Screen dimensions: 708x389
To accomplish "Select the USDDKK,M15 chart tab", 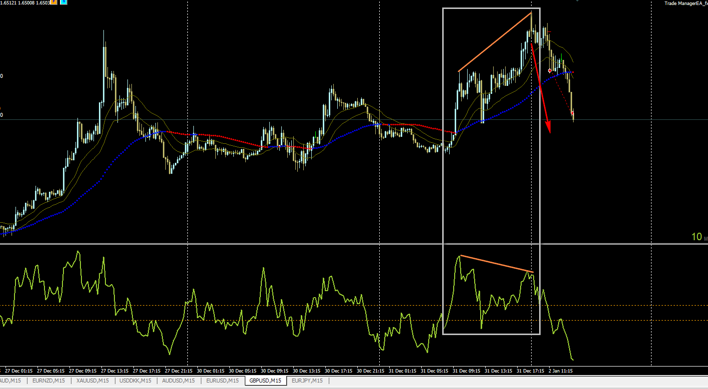I will pos(135,381).
